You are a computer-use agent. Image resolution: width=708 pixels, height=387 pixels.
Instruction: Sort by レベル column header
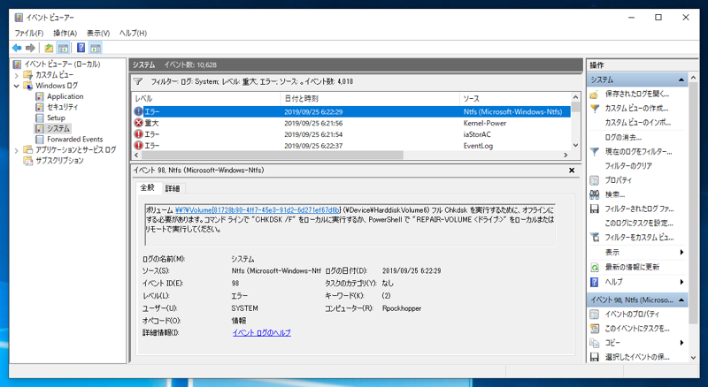[x=206, y=98]
